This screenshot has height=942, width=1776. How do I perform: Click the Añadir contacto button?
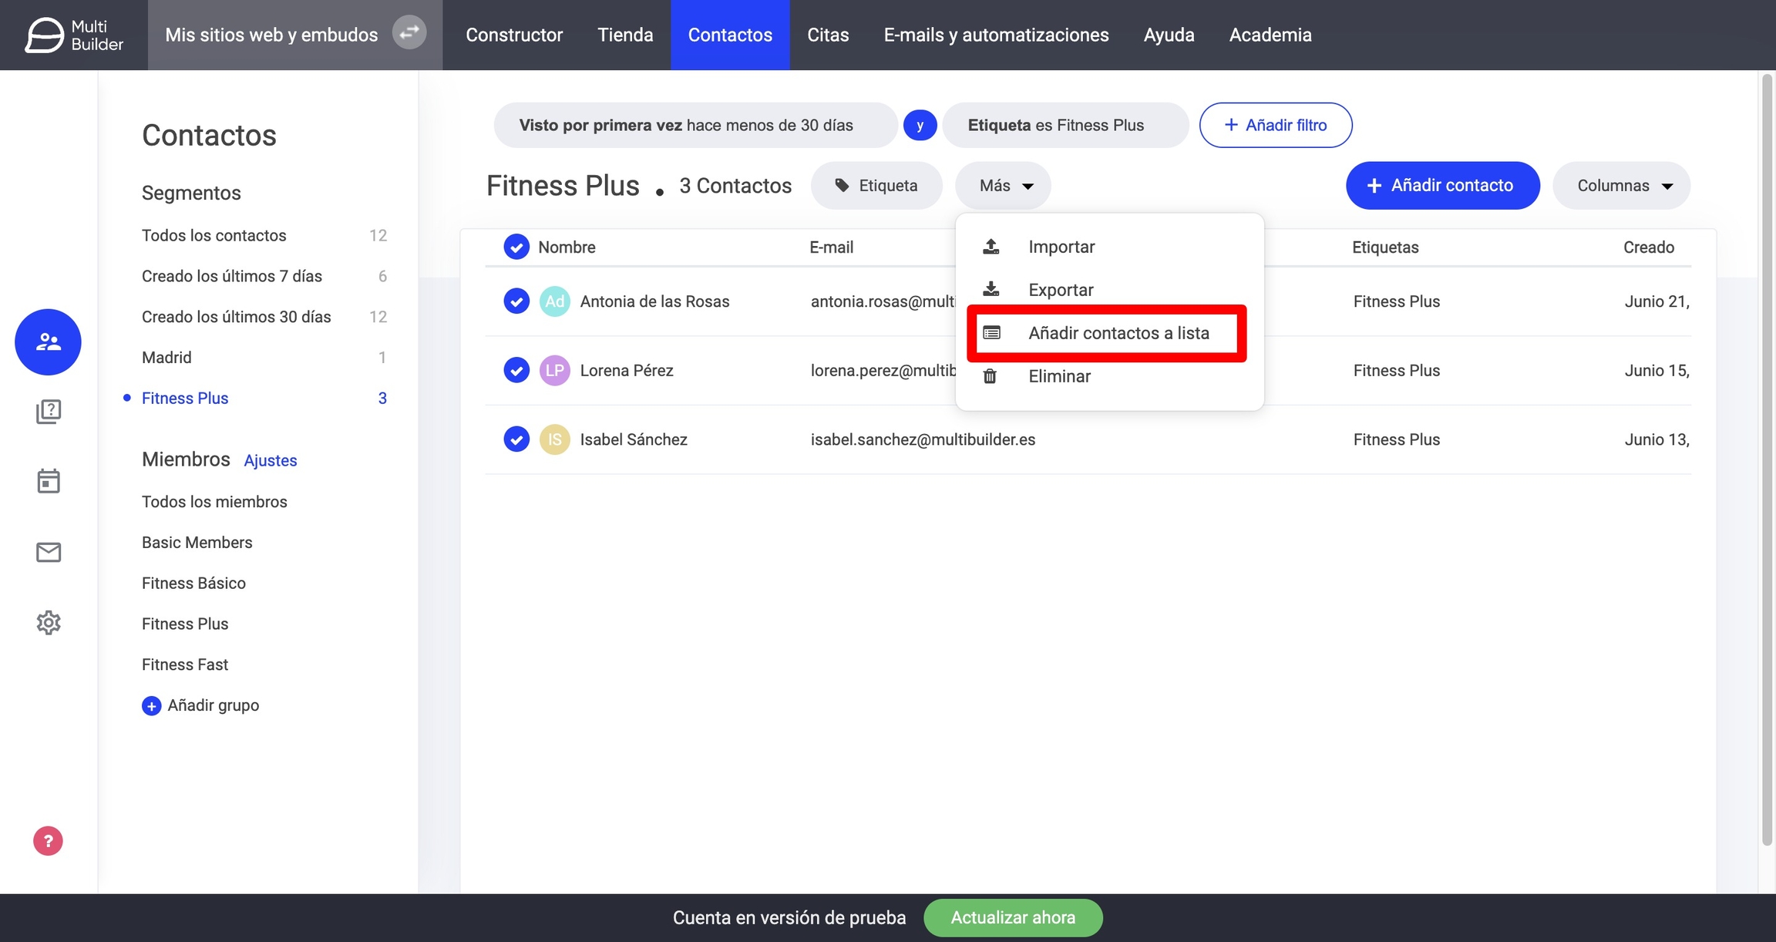pyautogui.click(x=1441, y=186)
